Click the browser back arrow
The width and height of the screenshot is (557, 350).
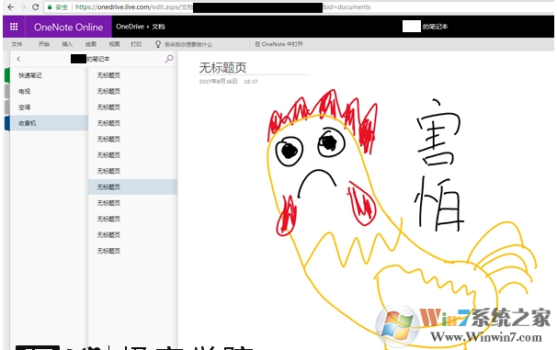tap(11, 7)
